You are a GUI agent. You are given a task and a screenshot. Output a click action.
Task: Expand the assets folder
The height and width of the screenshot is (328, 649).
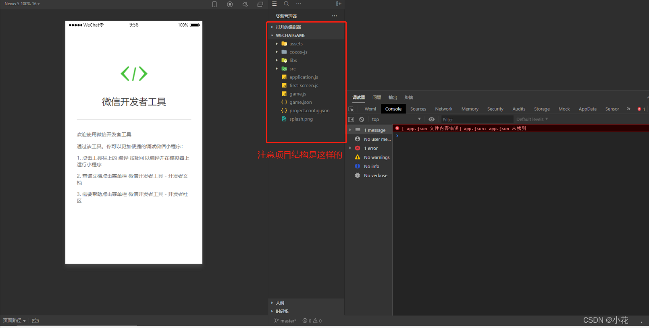pyautogui.click(x=306, y=44)
